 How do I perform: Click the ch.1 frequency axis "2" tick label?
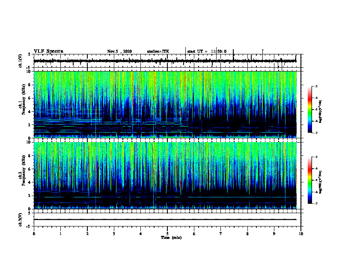[x=30, y=125]
